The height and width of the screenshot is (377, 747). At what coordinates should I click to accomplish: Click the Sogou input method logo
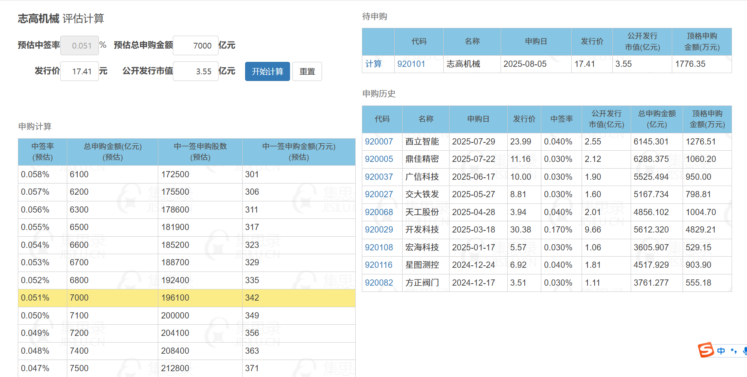pyautogui.click(x=705, y=350)
